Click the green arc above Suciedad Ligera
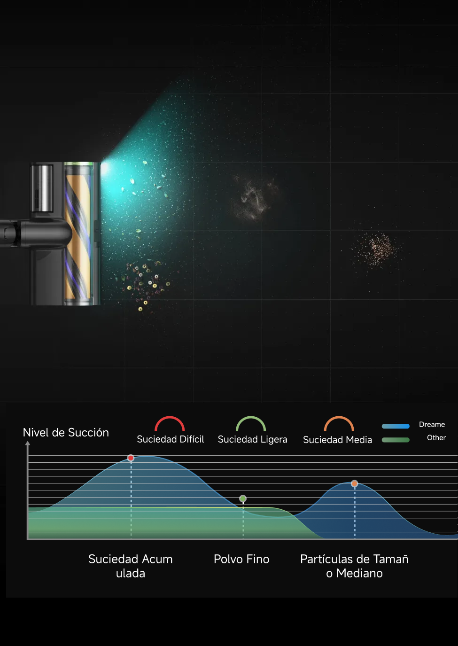The height and width of the screenshot is (646, 458). click(251, 423)
